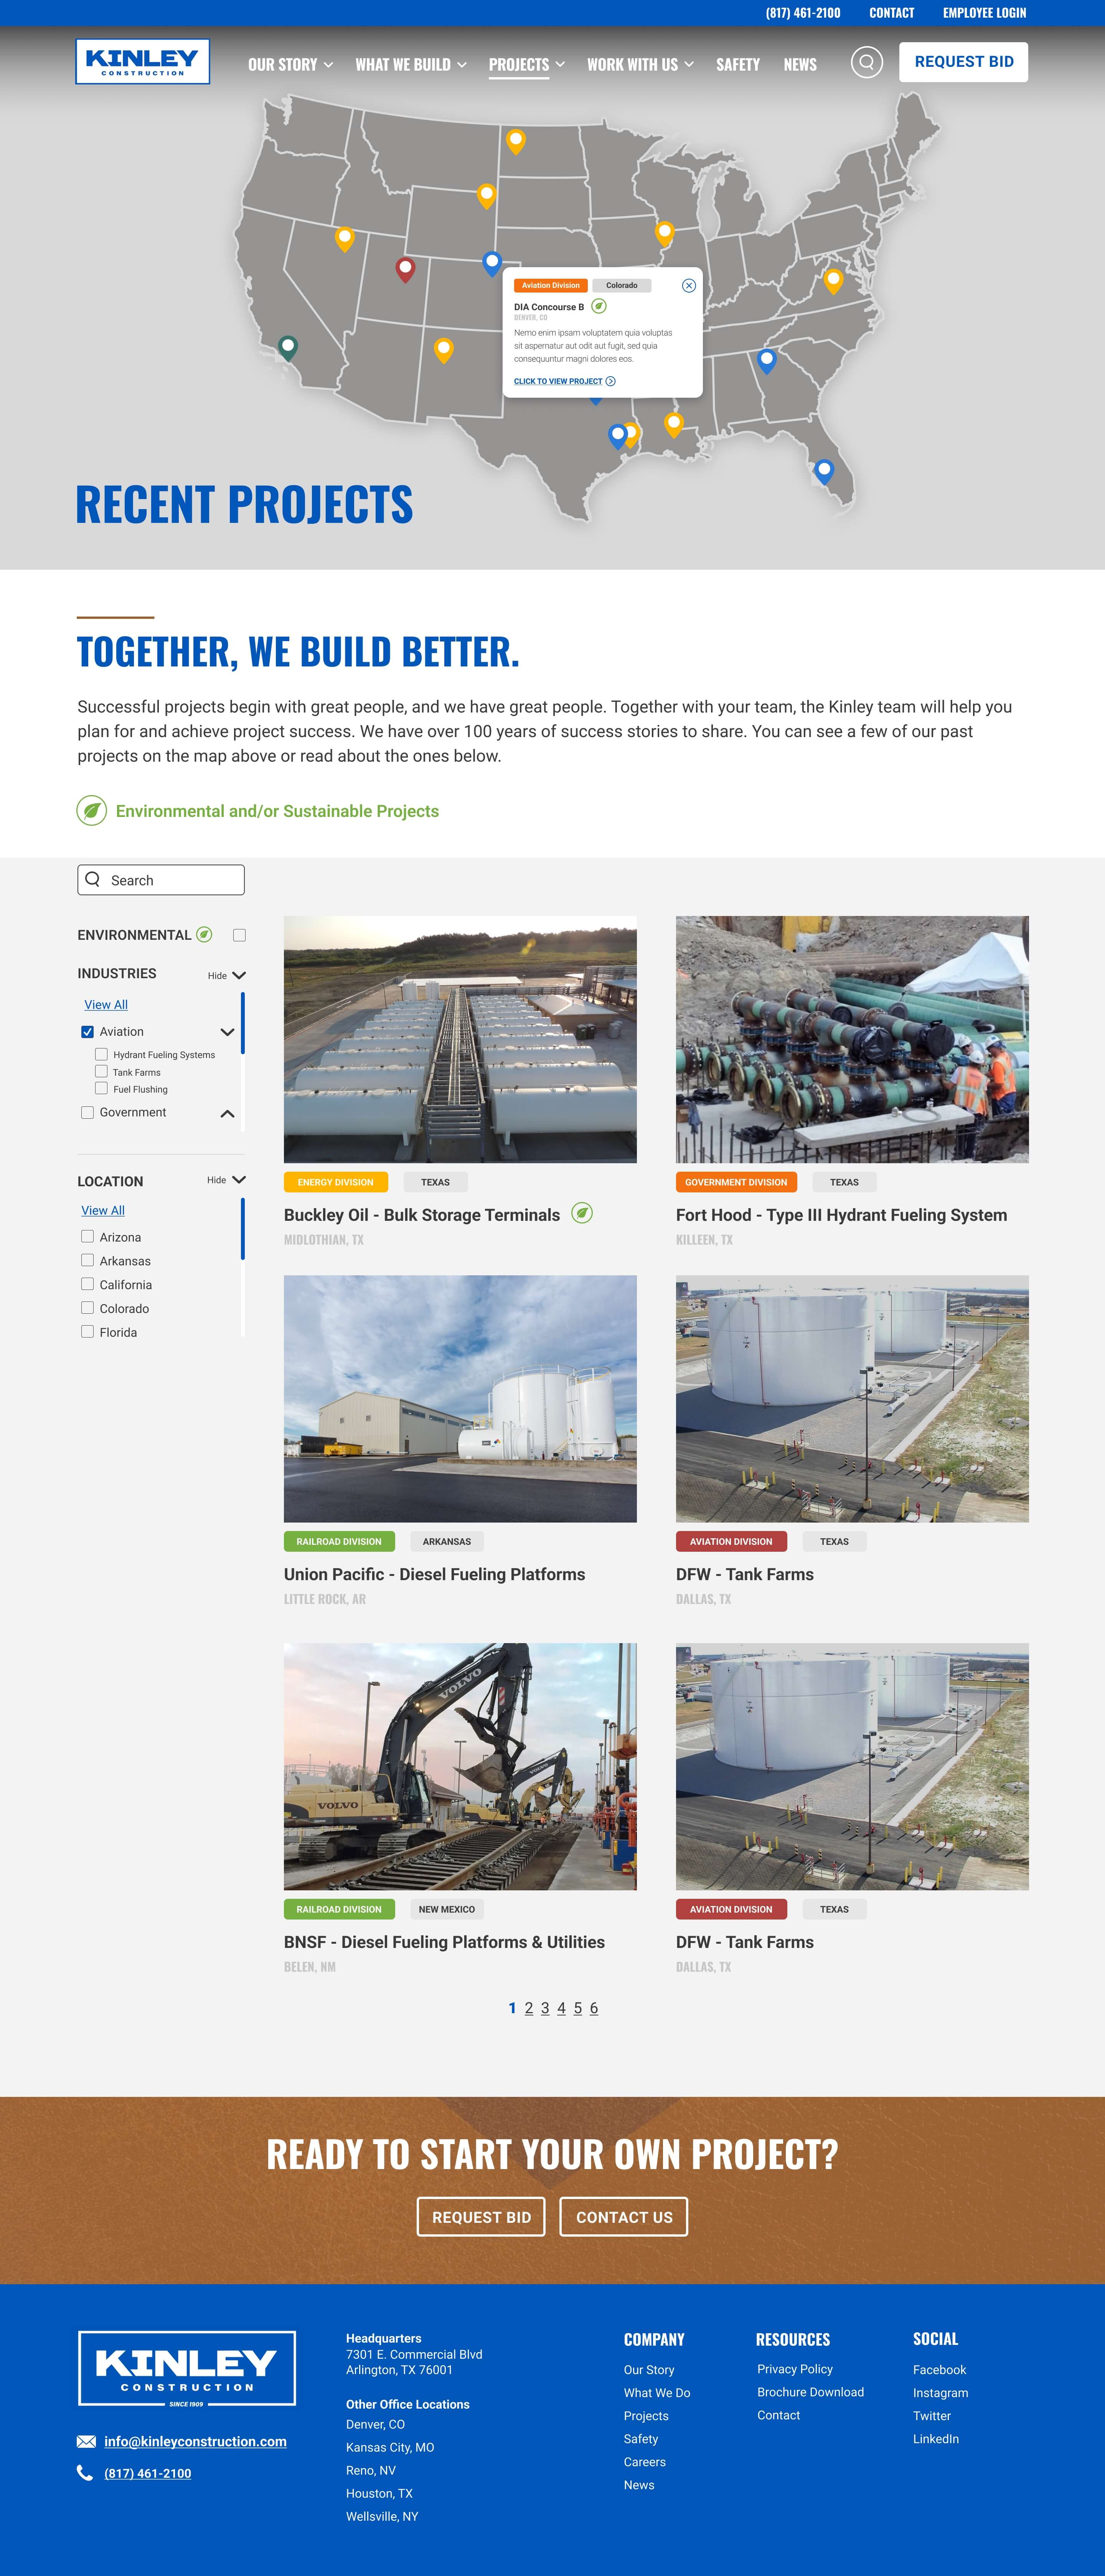Check the Colorado location checkbox

[88, 1308]
